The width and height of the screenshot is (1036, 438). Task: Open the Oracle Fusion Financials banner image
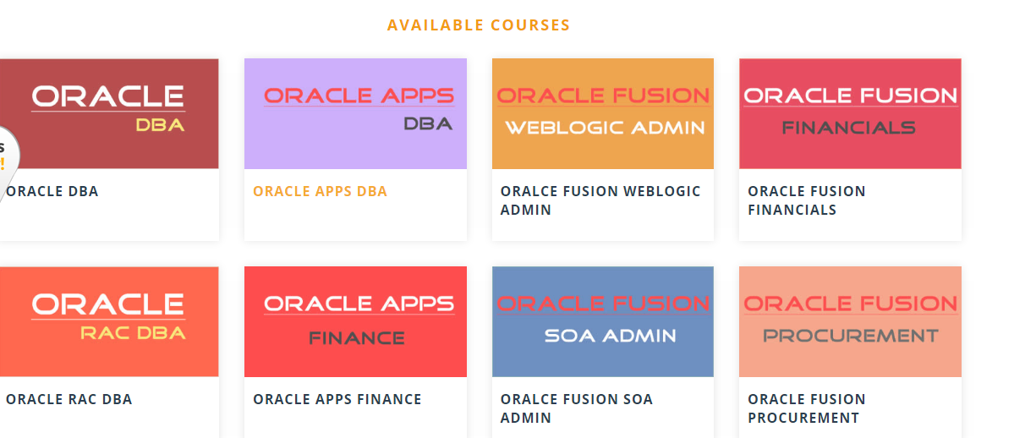(x=850, y=113)
